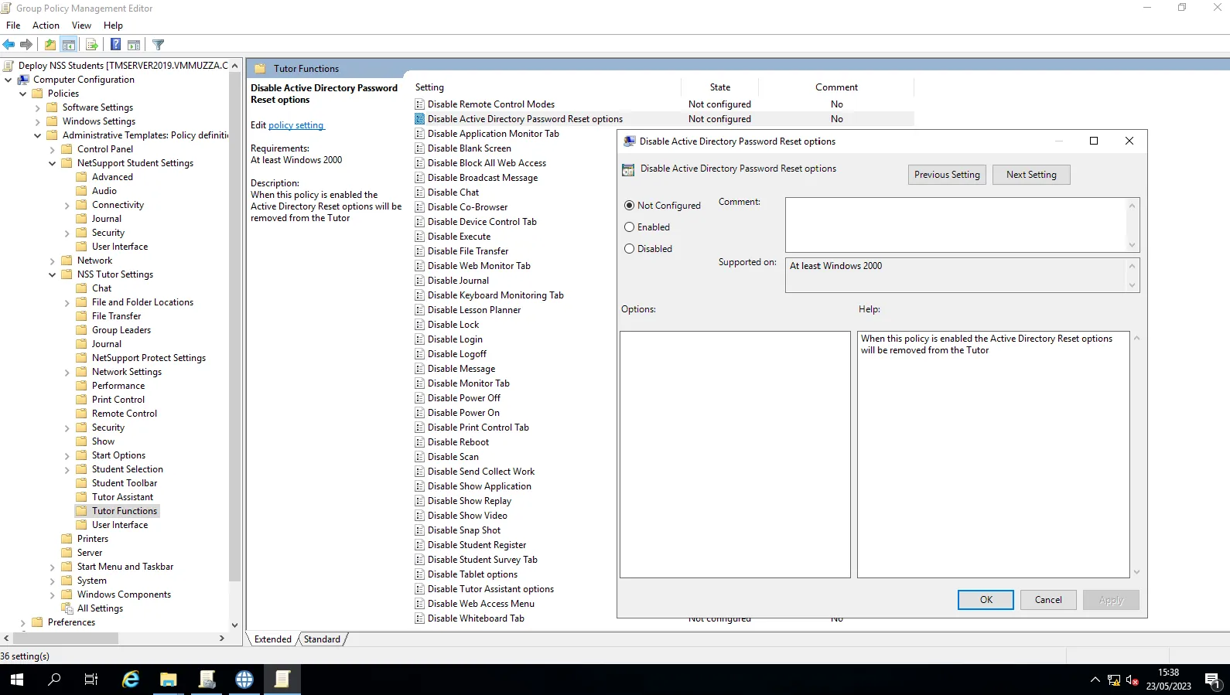The width and height of the screenshot is (1230, 695).
Task: Click the Export List toolbar icon
Action: 91,45
